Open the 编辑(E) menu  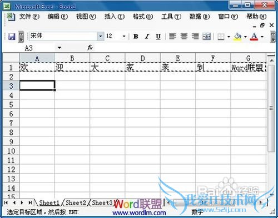[58, 17]
